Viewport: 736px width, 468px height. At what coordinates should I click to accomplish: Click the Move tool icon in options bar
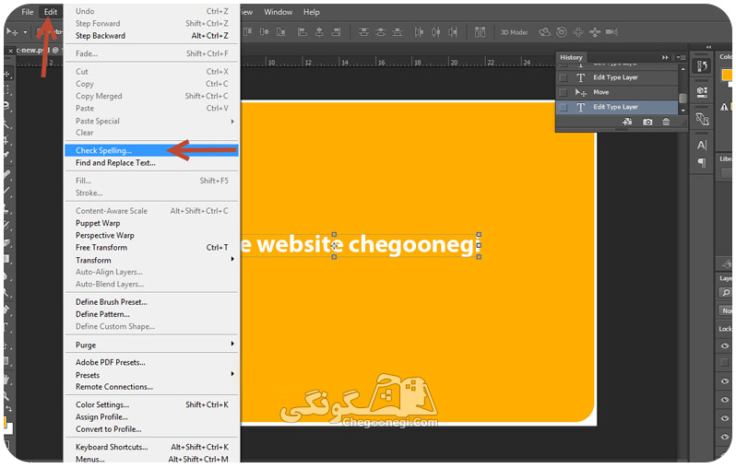(x=12, y=32)
